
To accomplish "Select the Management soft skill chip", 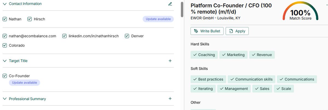I will [234, 88].
